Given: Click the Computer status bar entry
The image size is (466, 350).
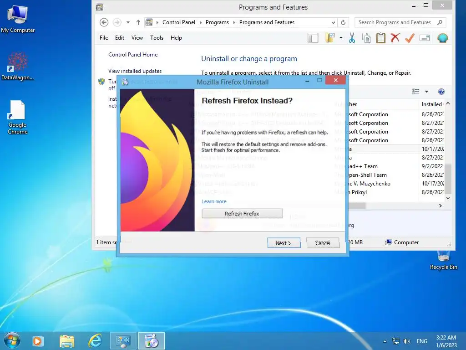Looking at the screenshot, I should tap(402, 242).
